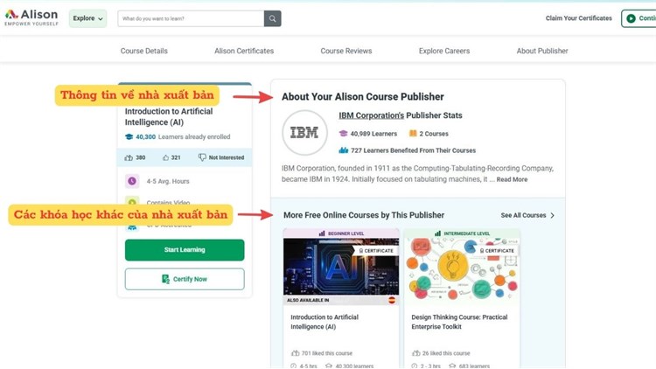Click the See All Courses chevron arrow
The image size is (656, 369).
(x=552, y=215)
